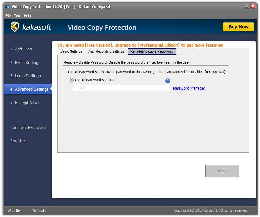Open Generate Password in sidebar
Screen dimensions: 260x217
click(x=28, y=128)
